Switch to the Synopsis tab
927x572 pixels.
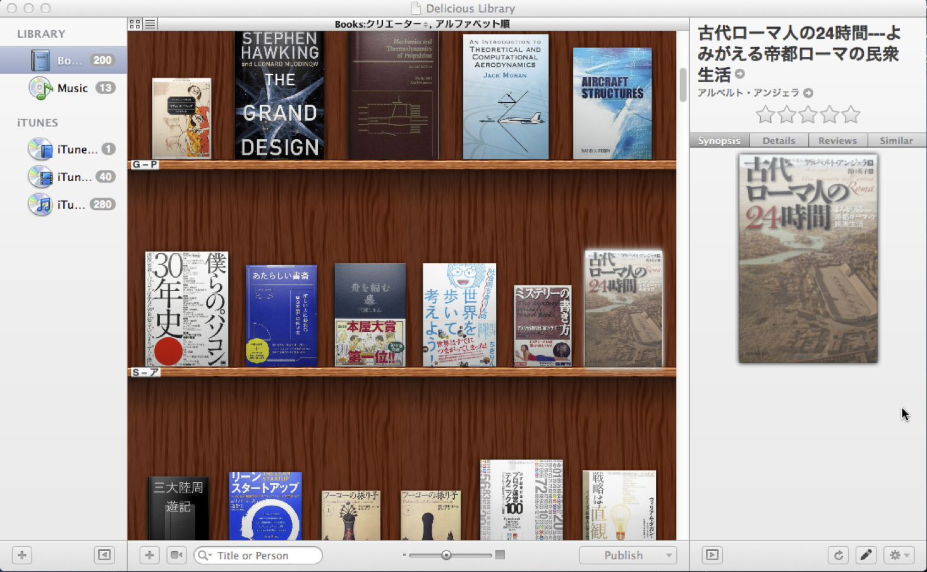720,140
